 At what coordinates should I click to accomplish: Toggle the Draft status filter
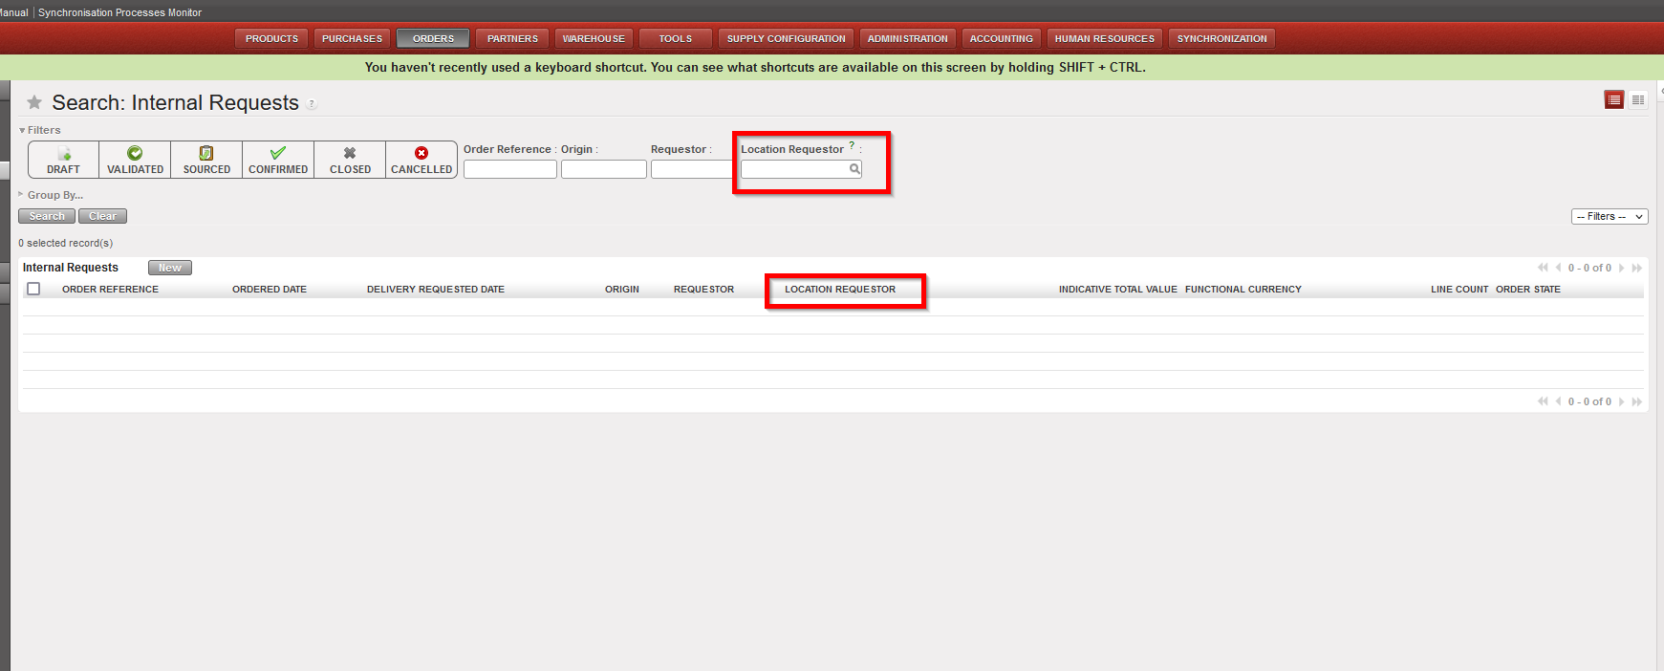tap(63, 160)
